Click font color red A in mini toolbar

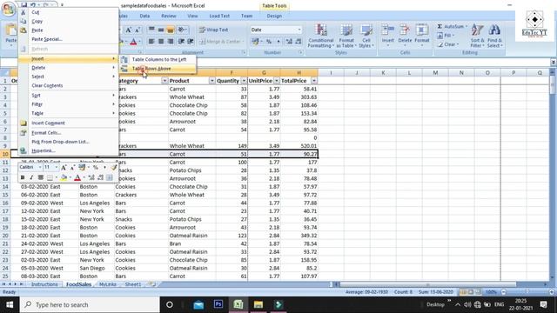(77, 177)
